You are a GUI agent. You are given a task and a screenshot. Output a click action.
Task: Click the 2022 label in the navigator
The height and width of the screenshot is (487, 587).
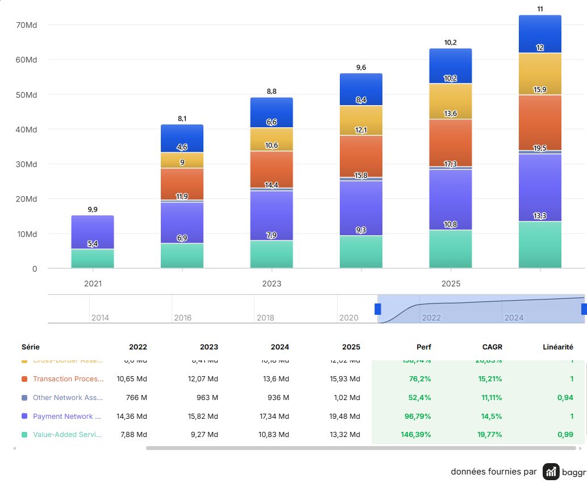(x=431, y=318)
